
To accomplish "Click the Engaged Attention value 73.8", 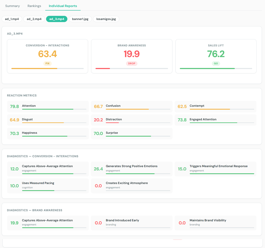I will pos(182,120).
